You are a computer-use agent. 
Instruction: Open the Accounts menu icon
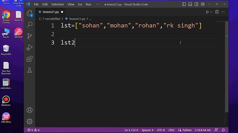click(x=30, y=110)
